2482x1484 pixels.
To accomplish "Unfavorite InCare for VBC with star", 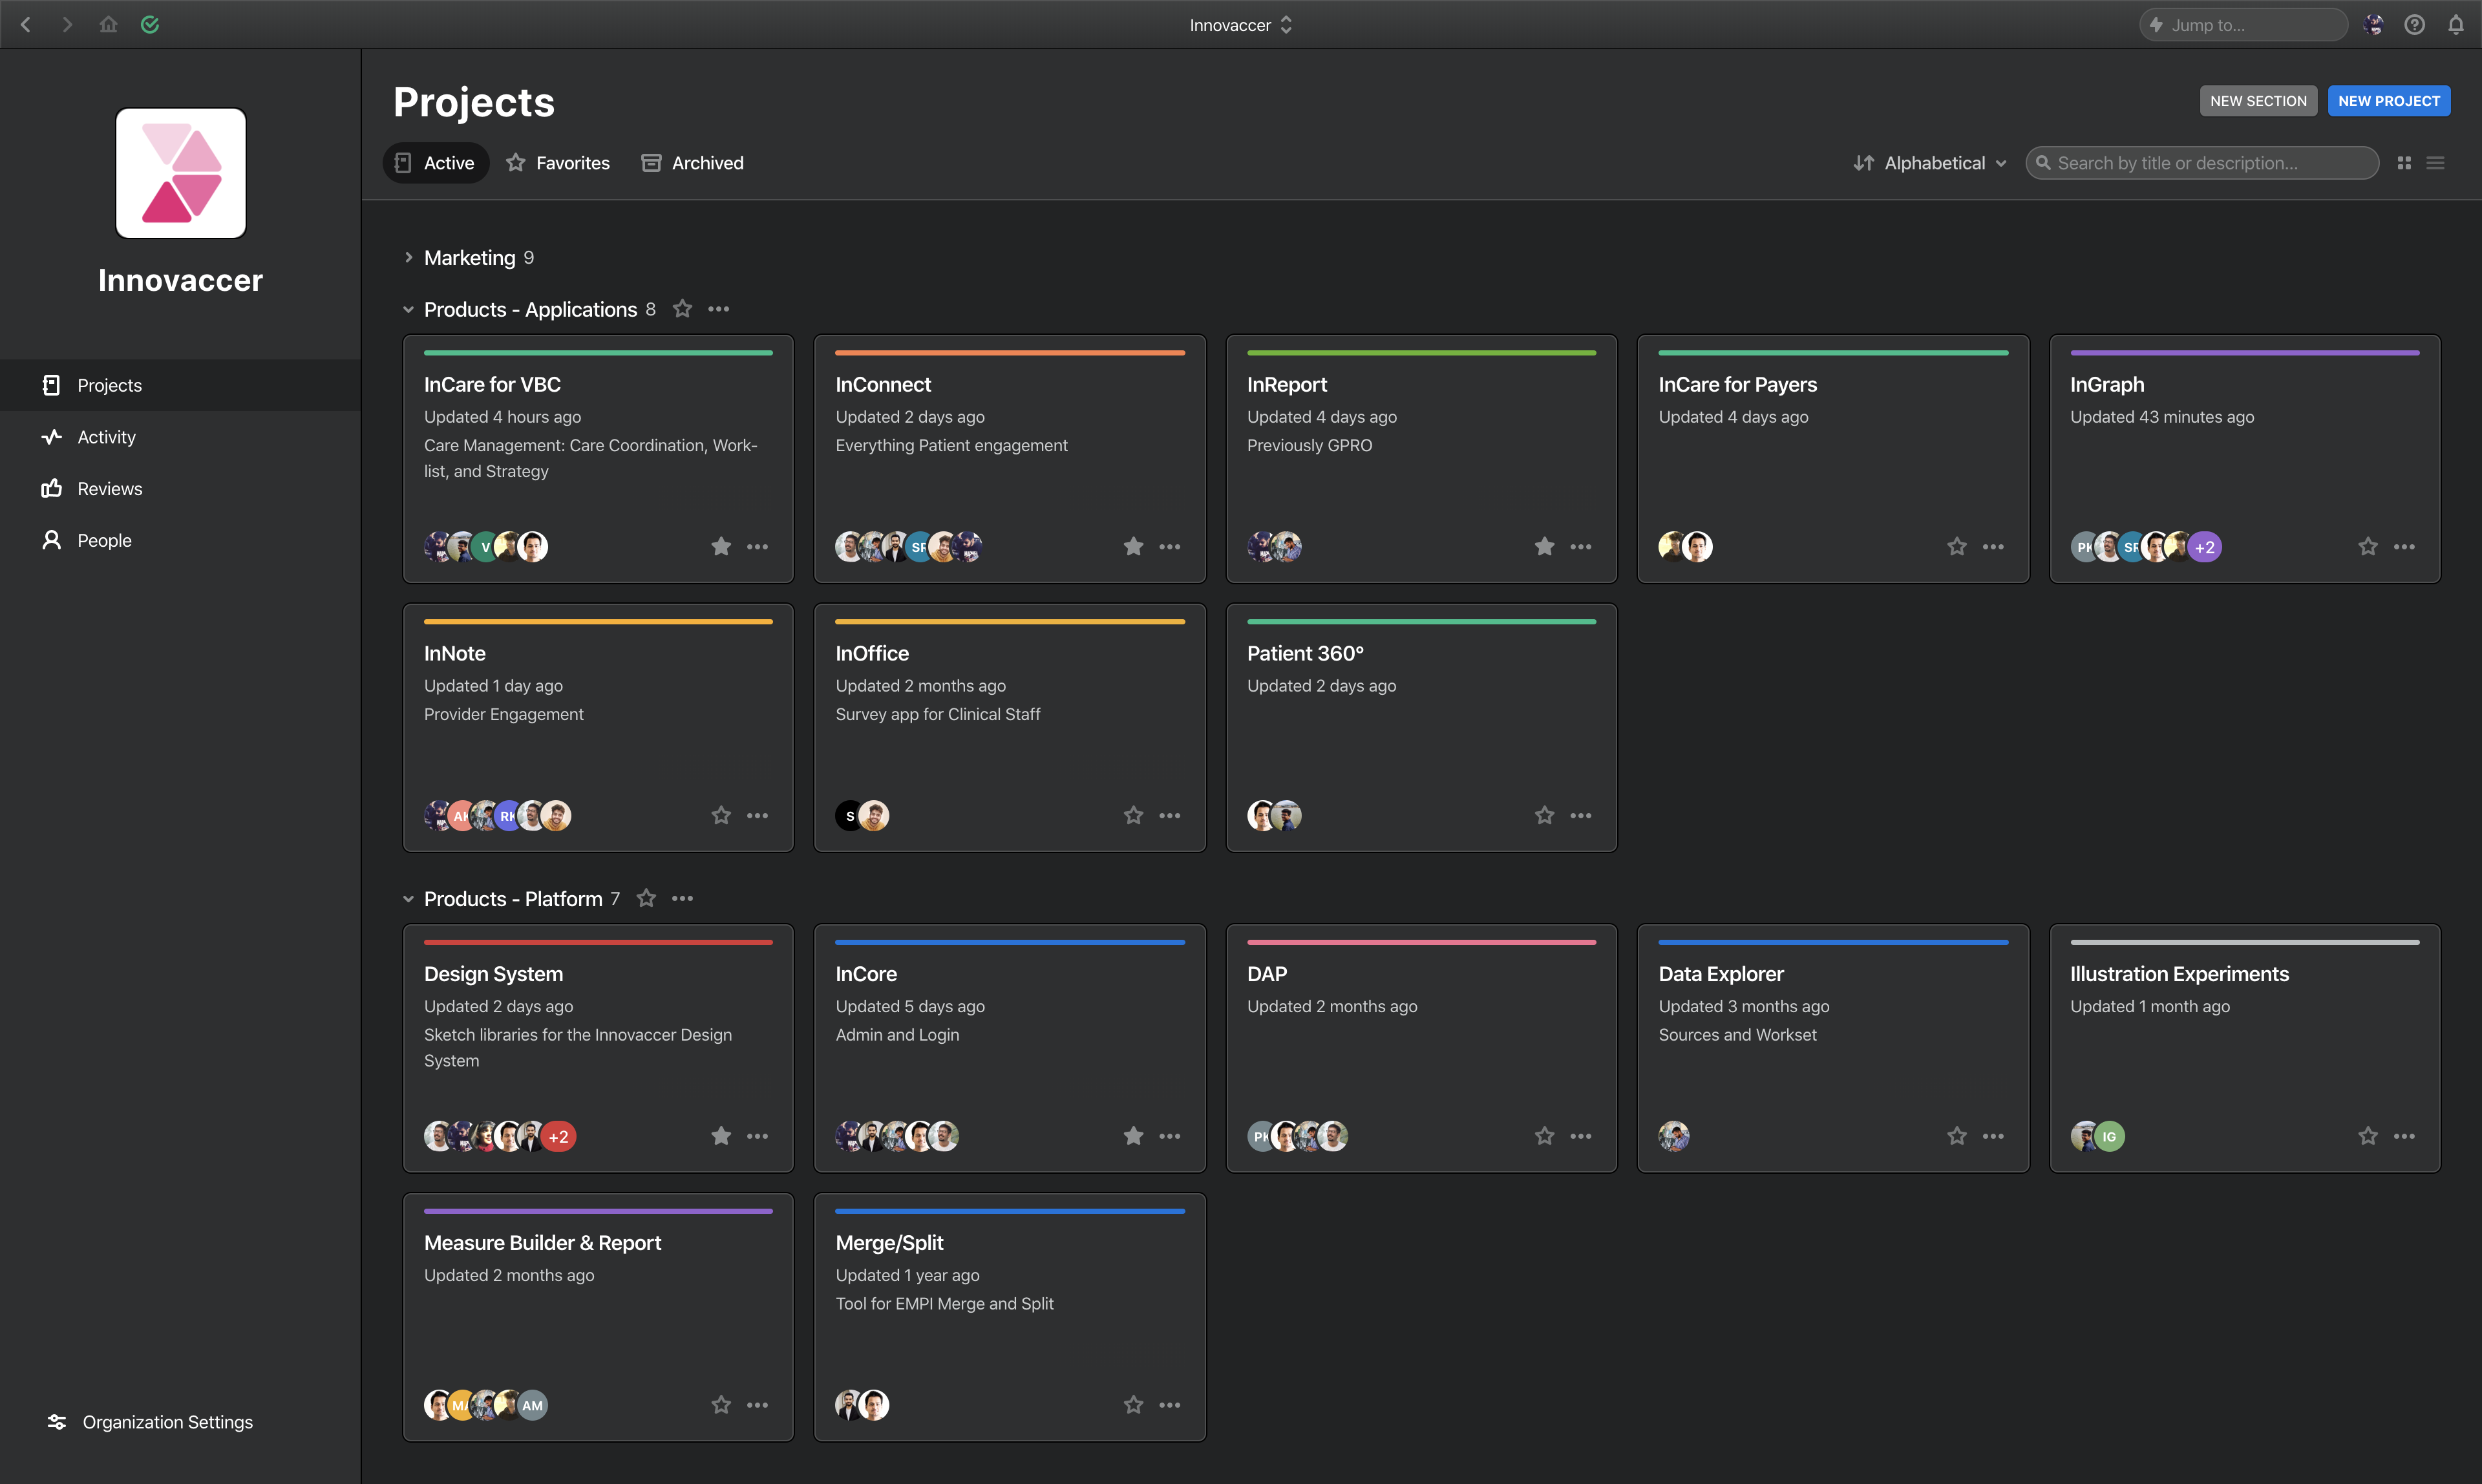I will pos(721,546).
